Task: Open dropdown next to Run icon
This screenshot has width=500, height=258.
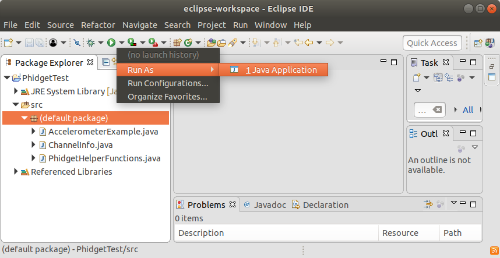Action: 121,43
